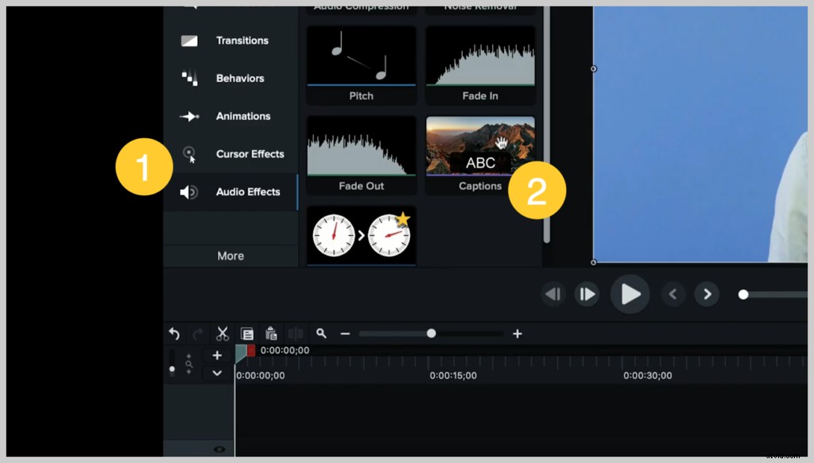The height and width of the screenshot is (463, 814).
Task: Click the Copy icon in the timeline toolbar
Action: pos(248,334)
